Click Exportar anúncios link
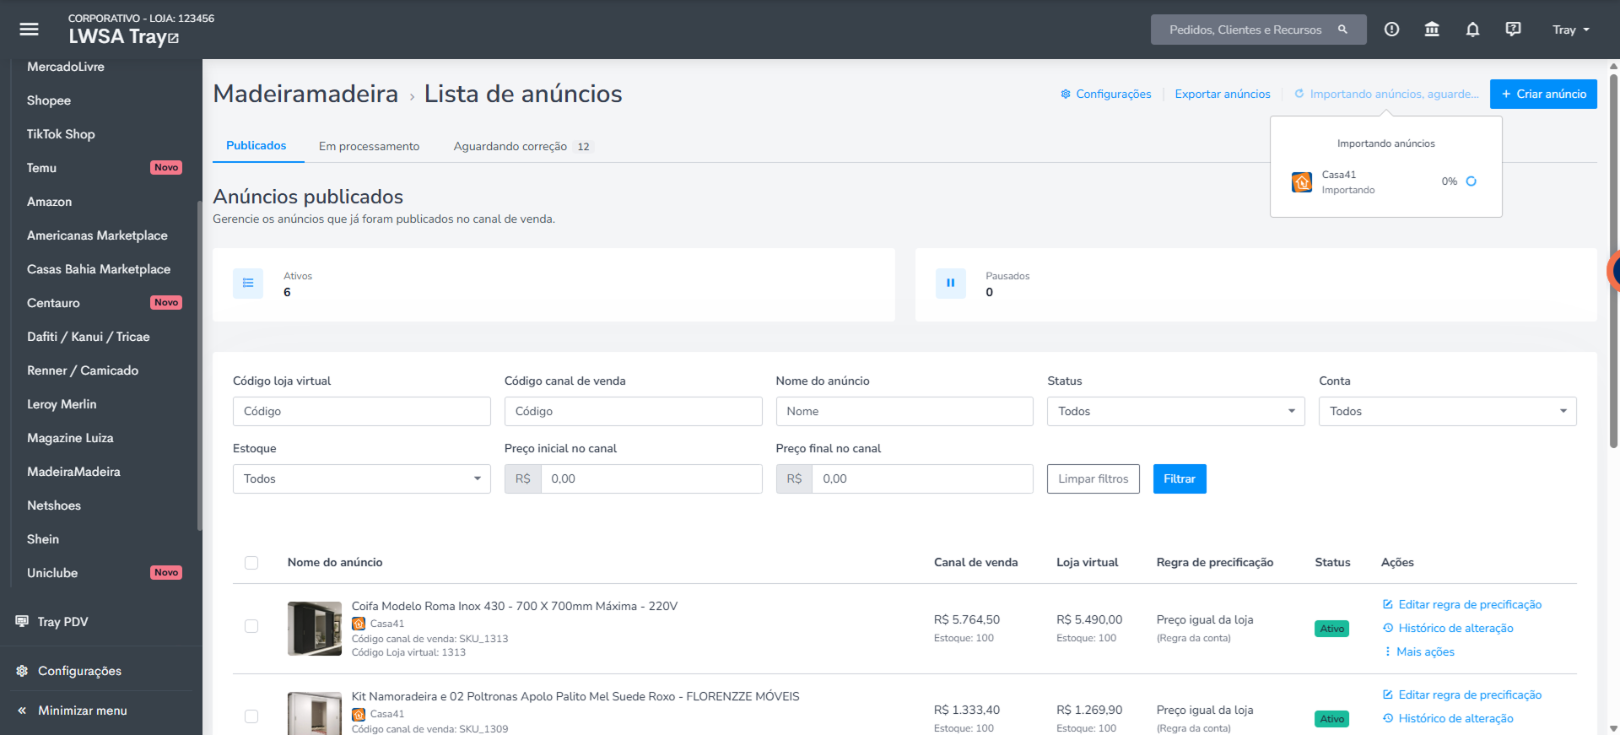This screenshot has width=1620, height=735. [1223, 94]
